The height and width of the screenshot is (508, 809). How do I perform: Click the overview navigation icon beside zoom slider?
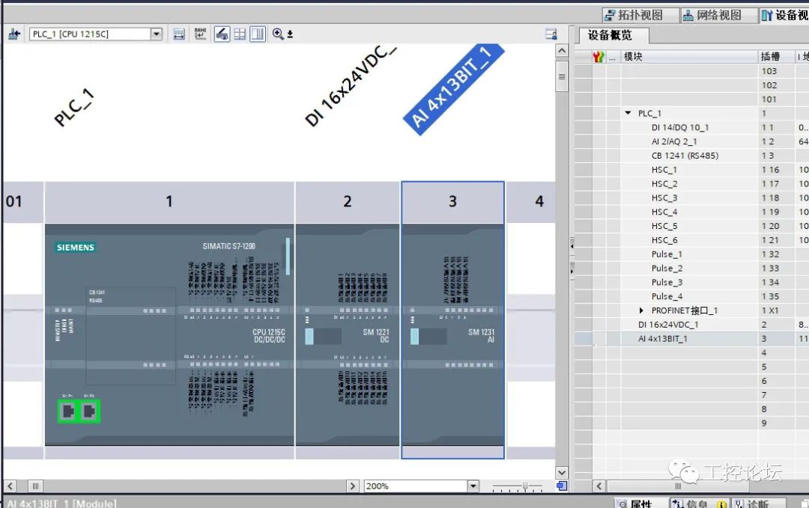click(562, 486)
